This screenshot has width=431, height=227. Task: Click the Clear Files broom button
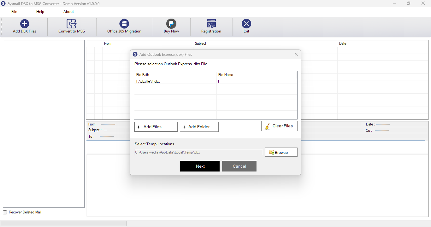pyautogui.click(x=279, y=126)
